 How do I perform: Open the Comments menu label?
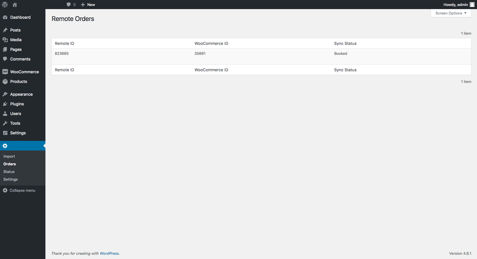click(x=20, y=59)
